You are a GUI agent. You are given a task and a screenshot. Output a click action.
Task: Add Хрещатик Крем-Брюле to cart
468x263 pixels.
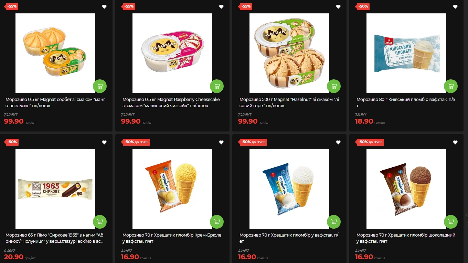pos(217,222)
